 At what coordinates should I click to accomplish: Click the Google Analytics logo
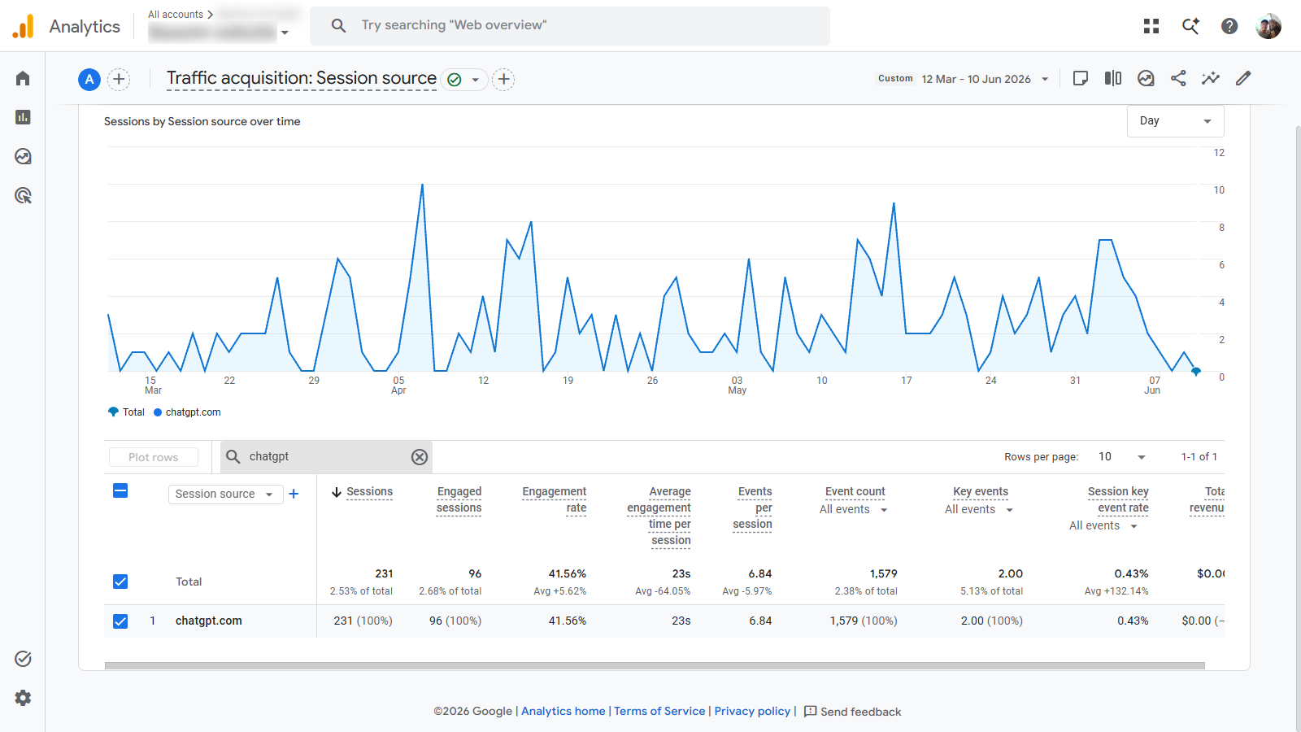tap(24, 26)
